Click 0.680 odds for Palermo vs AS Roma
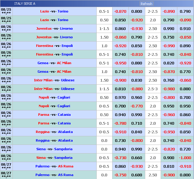The width and height of the screenshot is (194, 179). click(137, 175)
